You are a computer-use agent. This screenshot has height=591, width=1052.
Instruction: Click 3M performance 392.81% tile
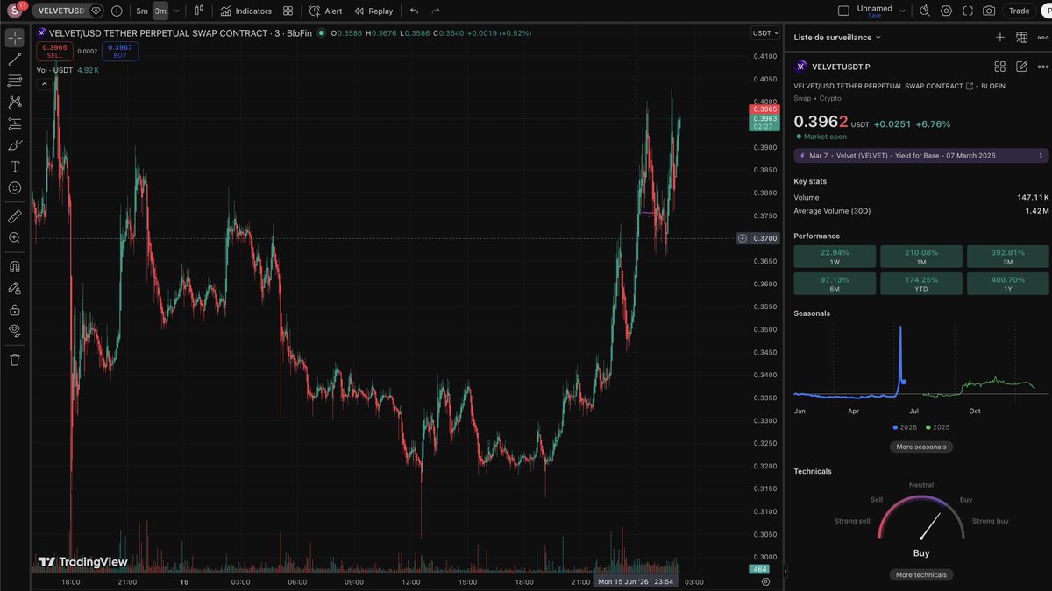click(x=1007, y=257)
